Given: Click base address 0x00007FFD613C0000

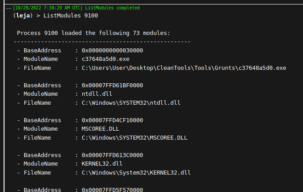Looking at the screenshot, I should (x=112, y=155).
